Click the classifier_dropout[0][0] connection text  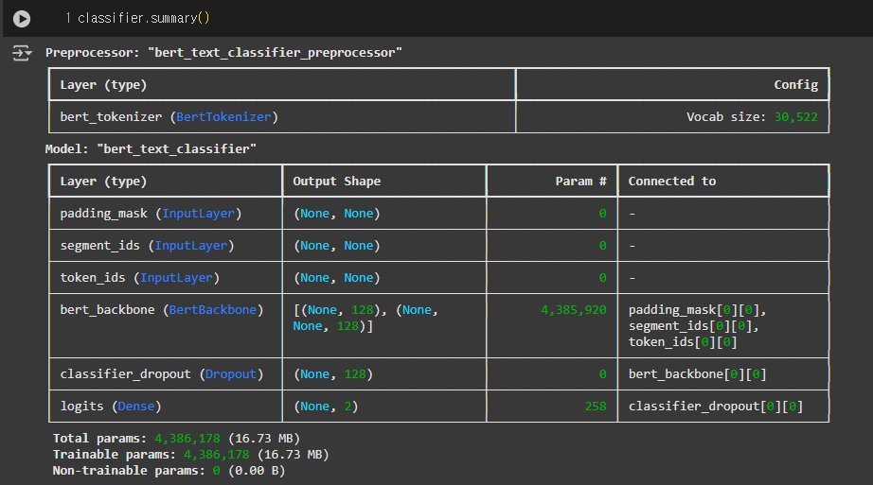coord(716,407)
